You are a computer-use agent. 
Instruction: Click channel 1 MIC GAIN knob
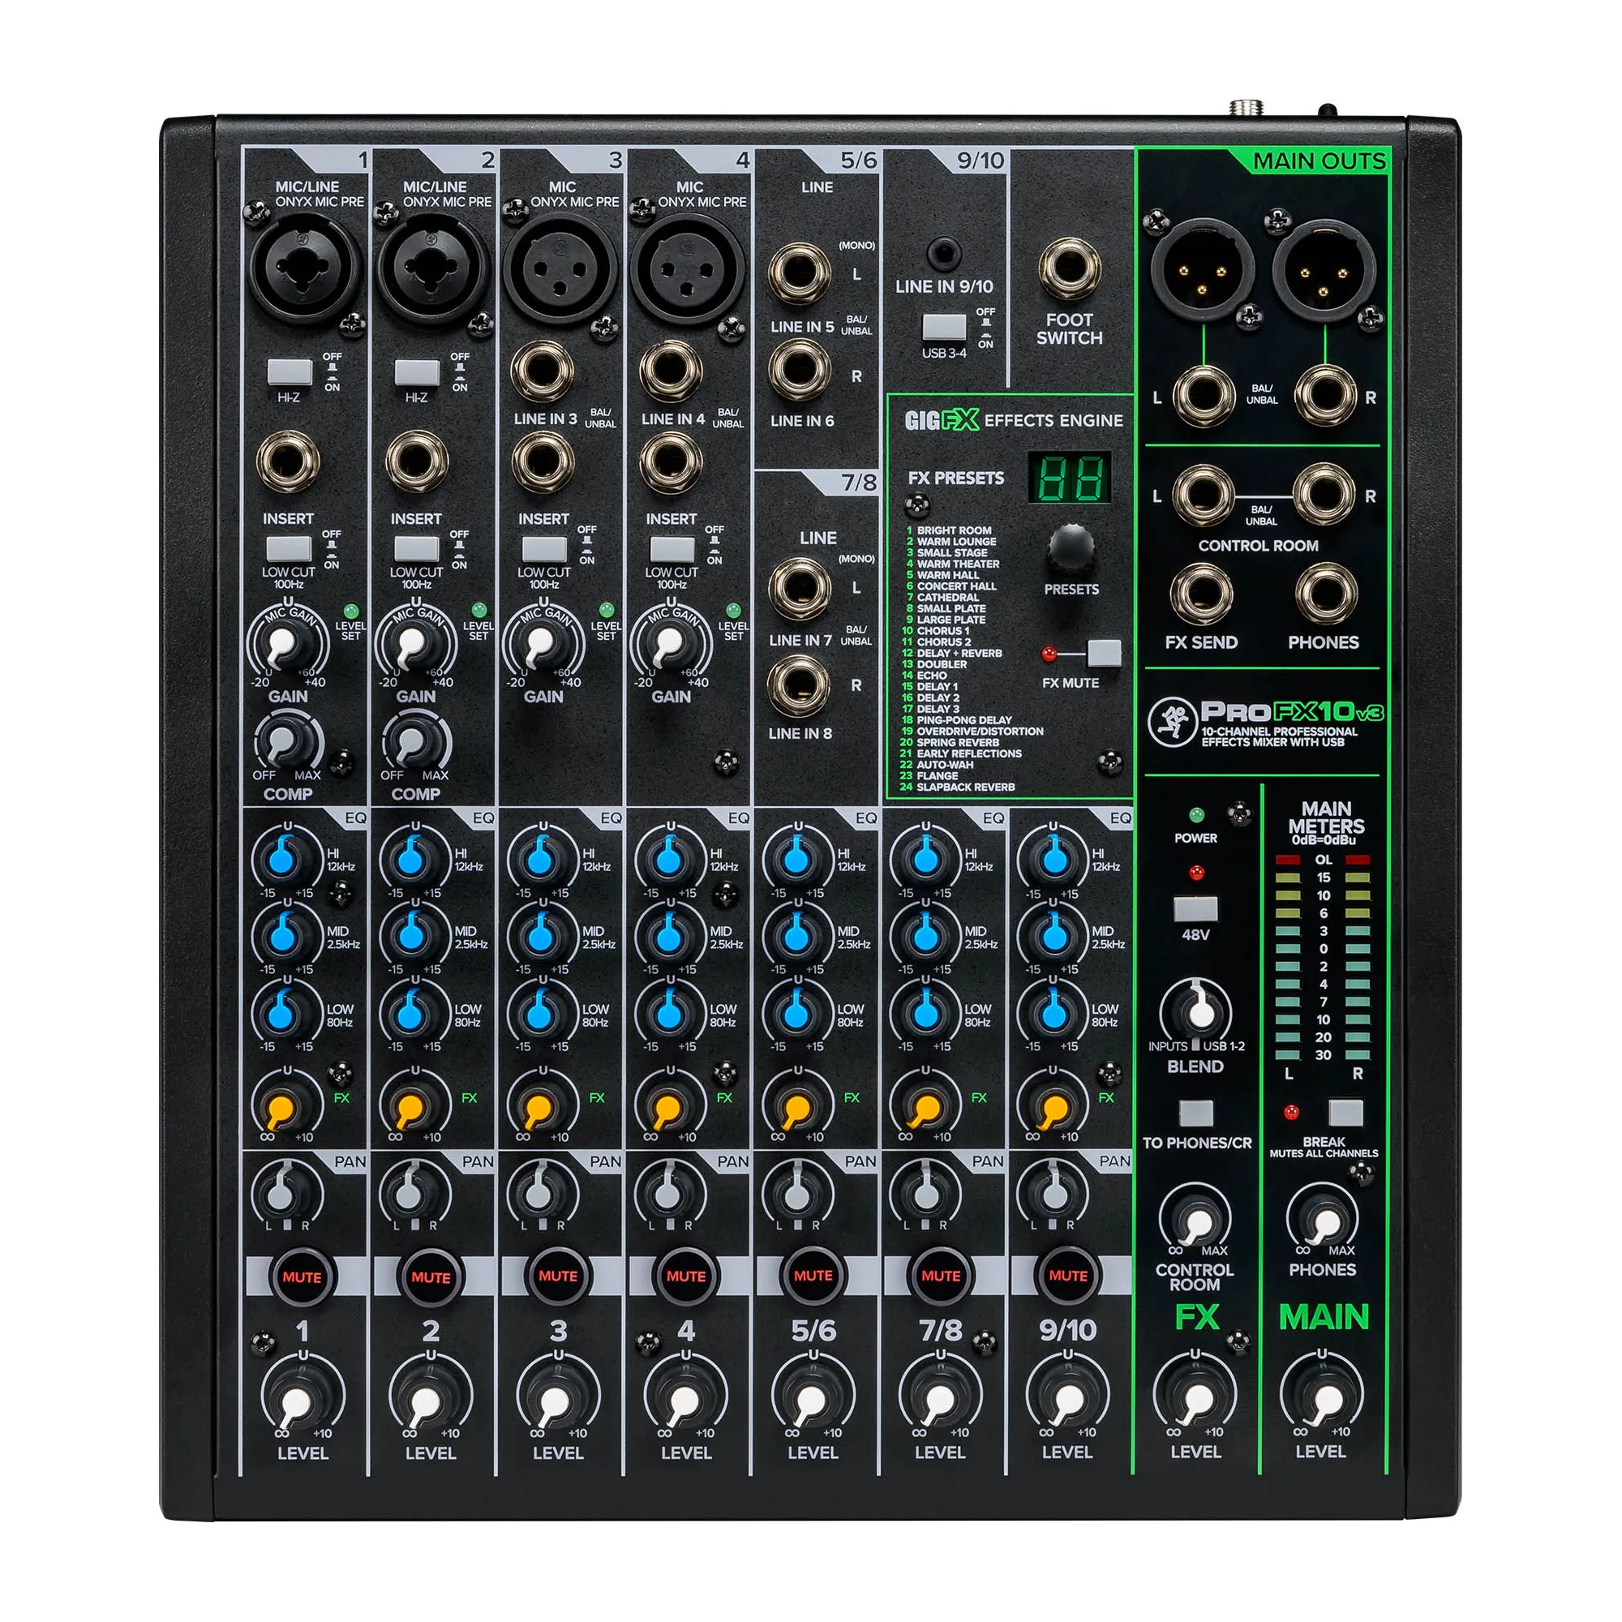[x=282, y=645]
